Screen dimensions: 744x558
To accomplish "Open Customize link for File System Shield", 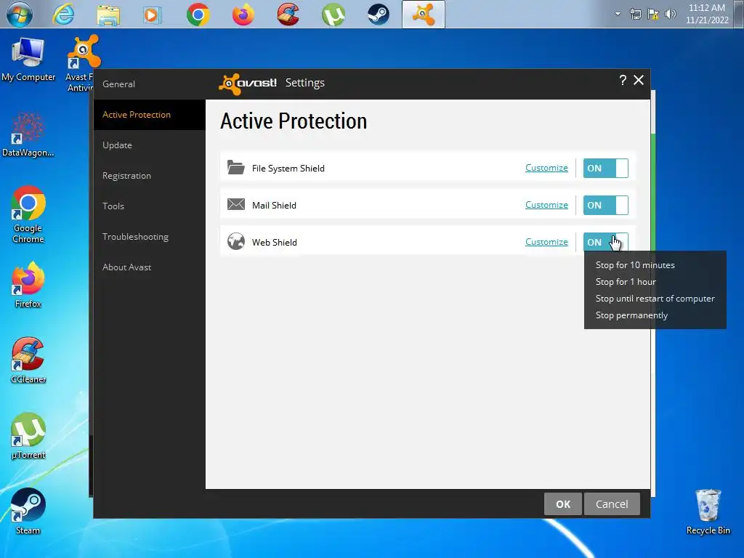I will tap(546, 168).
